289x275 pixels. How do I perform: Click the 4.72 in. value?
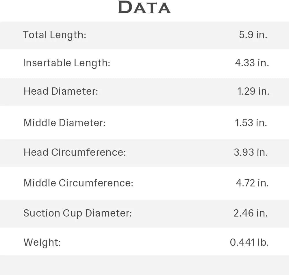pos(252,183)
